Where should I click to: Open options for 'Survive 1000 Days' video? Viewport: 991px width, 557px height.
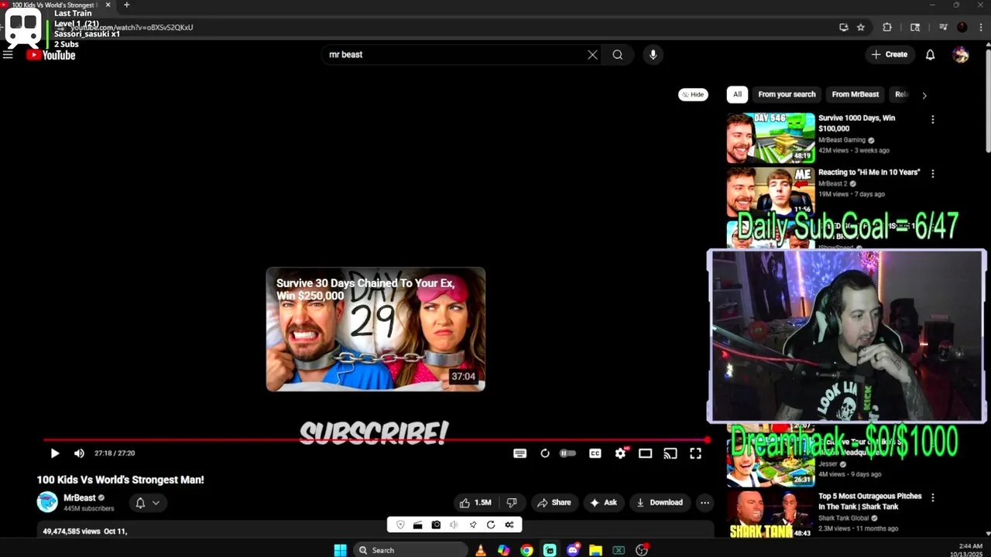[x=932, y=119]
